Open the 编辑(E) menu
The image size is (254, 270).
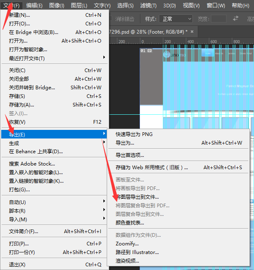coord(34,6)
